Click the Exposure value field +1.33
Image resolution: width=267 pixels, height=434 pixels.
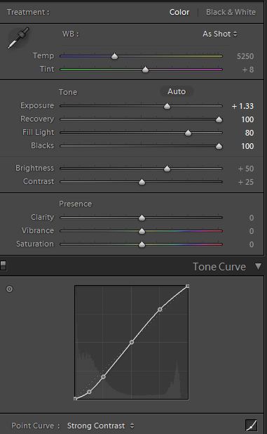tap(242, 106)
